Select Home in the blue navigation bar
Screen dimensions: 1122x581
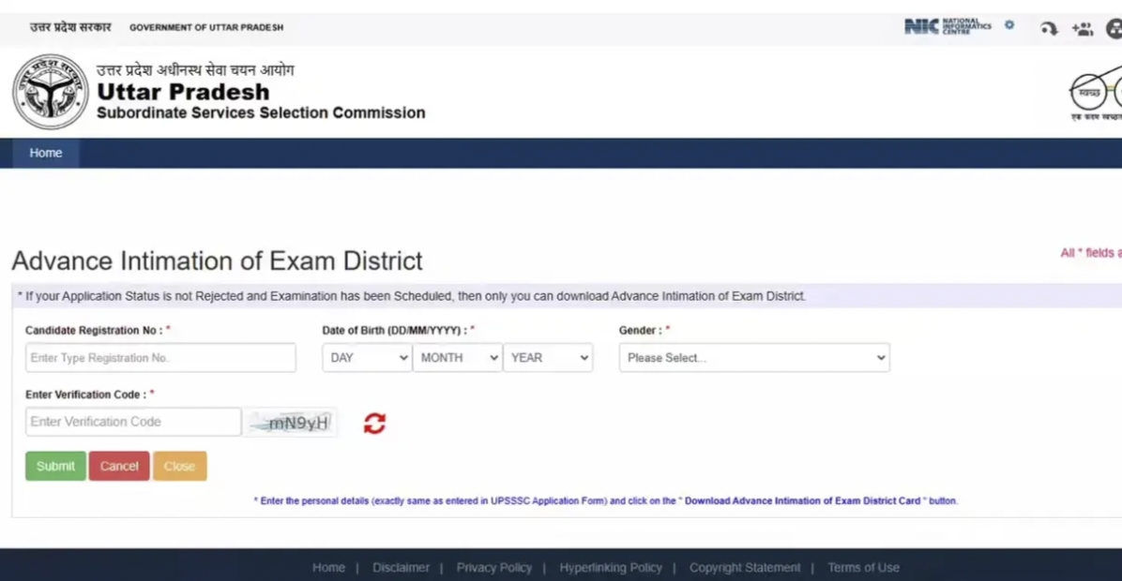[x=46, y=153]
